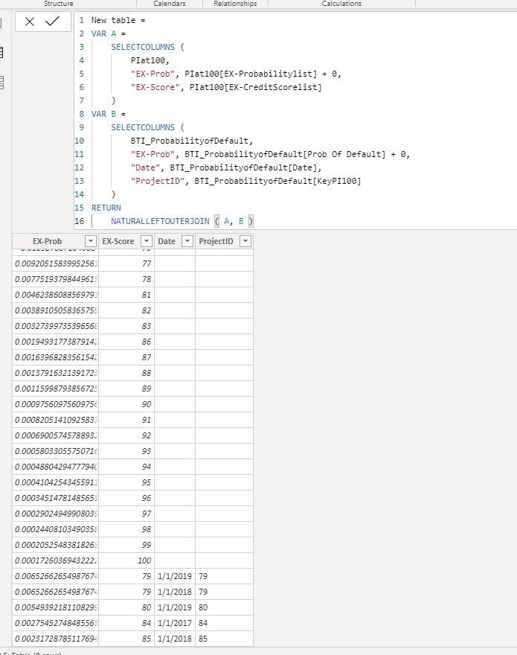Select EX-Prob cell 0.0027545274848556
This screenshot has height=655, width=517.
pos(56,623)
